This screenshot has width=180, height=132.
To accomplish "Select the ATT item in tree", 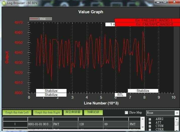I will [159, 122].
